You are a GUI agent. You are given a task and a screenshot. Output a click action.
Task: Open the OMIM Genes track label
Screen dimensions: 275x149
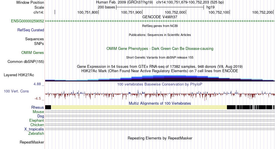click(33, 53)
